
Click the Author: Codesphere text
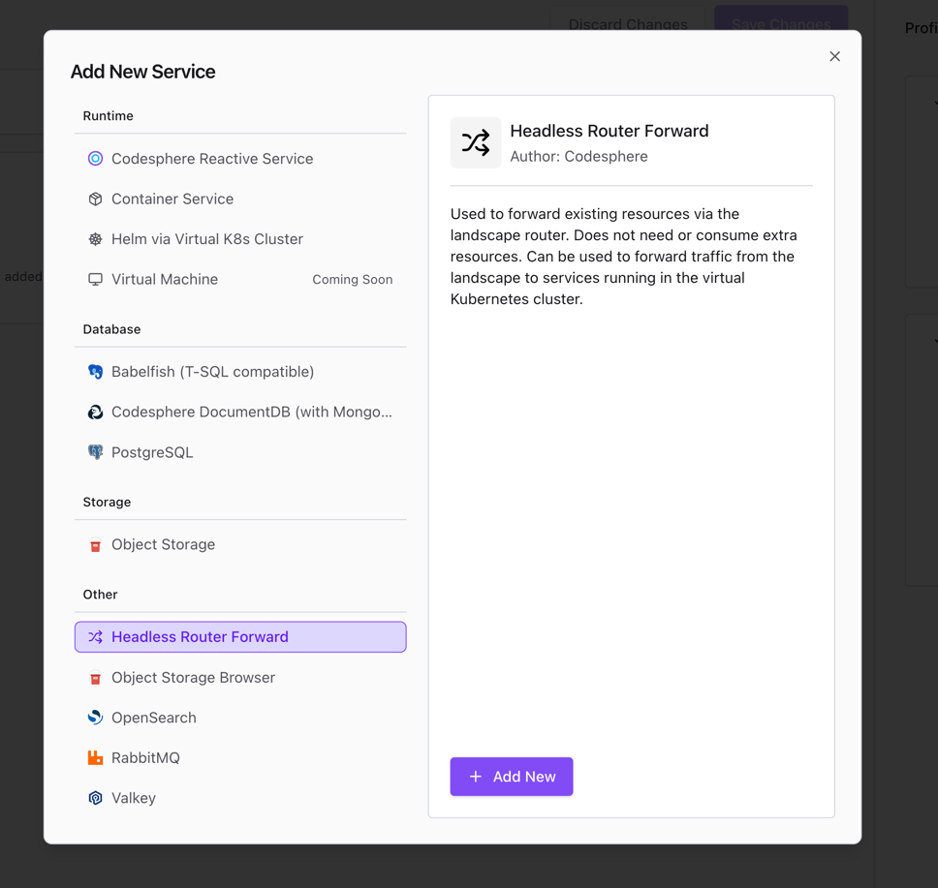click(x=579, y=157)
